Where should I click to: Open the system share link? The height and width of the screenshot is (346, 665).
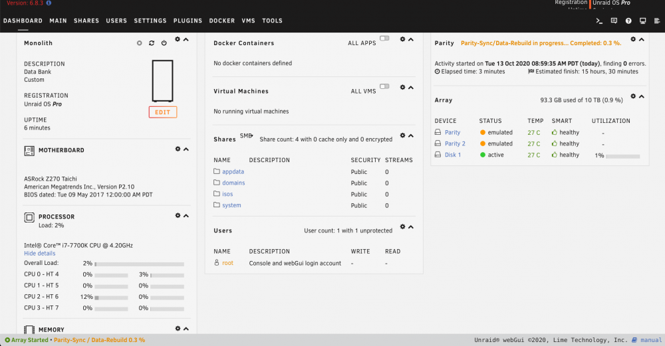tap(231, 205)
